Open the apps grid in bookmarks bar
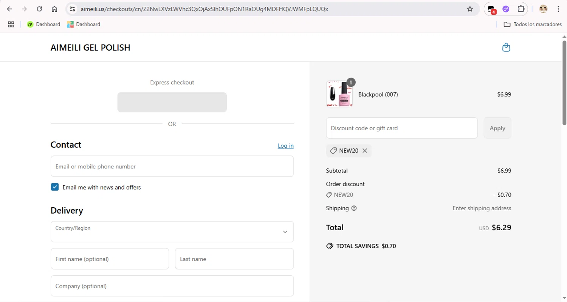 pyautogui.click(x=11, y=24)
